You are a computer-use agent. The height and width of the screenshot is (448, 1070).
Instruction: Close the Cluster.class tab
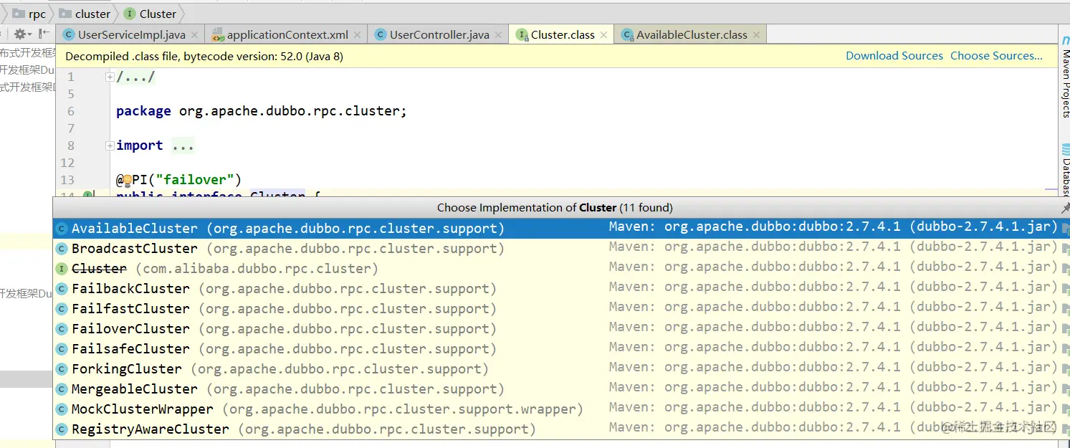pos(603,35)
